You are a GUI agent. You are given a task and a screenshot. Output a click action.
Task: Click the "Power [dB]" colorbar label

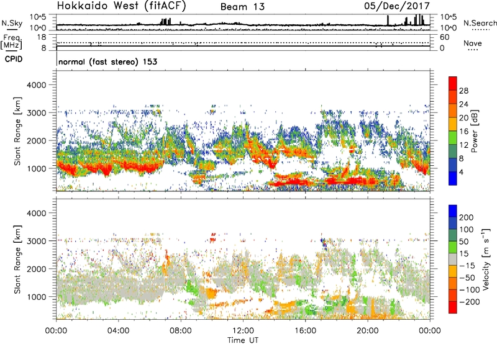(x=475, y=131)
